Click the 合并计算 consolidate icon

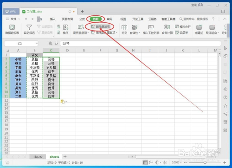[x=167, y=29]
